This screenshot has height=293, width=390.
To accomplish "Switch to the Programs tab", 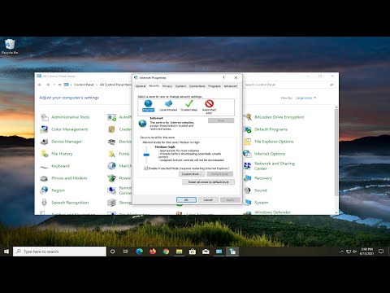I will [x=214, y=86].
